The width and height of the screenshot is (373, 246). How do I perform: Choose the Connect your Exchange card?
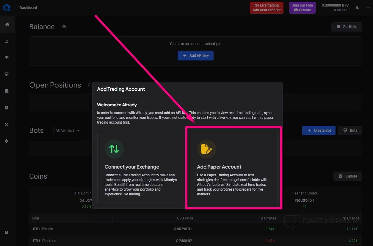[x=141, y=168]
